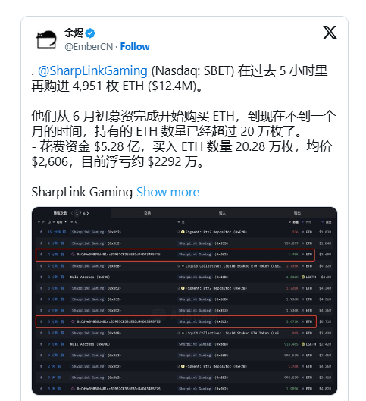Open filter icon on the From column
Screen dimensions: 366x401
pyautogui.click(x=72, y=222)
